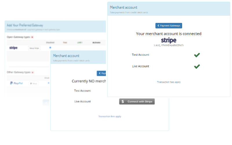Screen dimensions: 232x145
Task: Click the Stripe logo in the connected merchant panel
Action: click(x=168, y=40)
